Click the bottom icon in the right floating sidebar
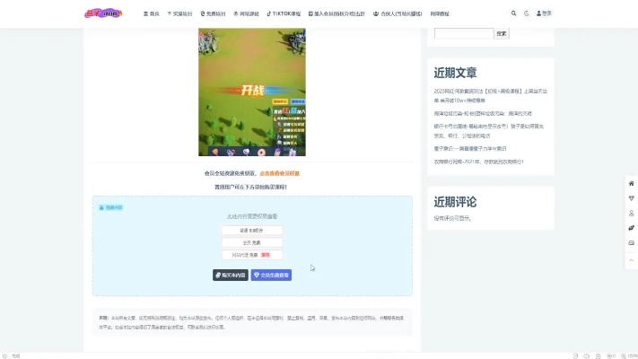Viewport: 638px width, 359px height. click(x=631, y=243)
